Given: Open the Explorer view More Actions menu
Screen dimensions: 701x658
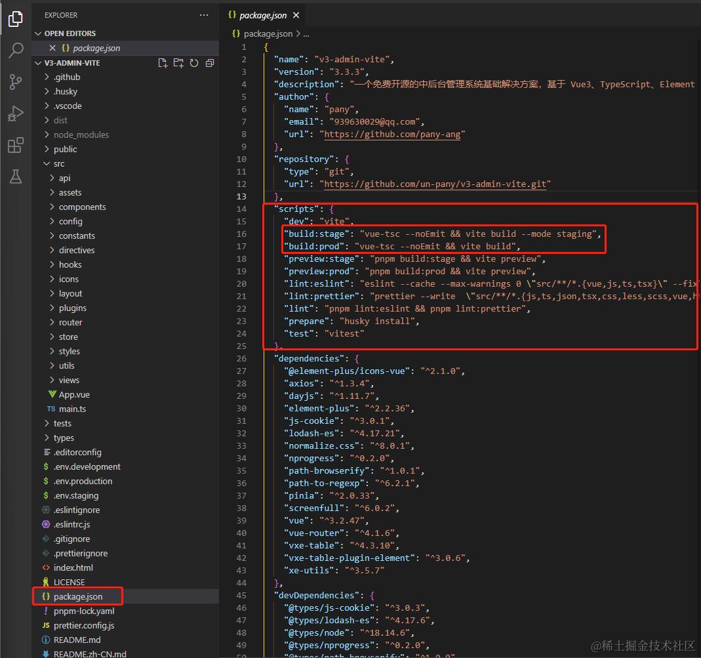Looking at the screenshot, I should [204, 14].
